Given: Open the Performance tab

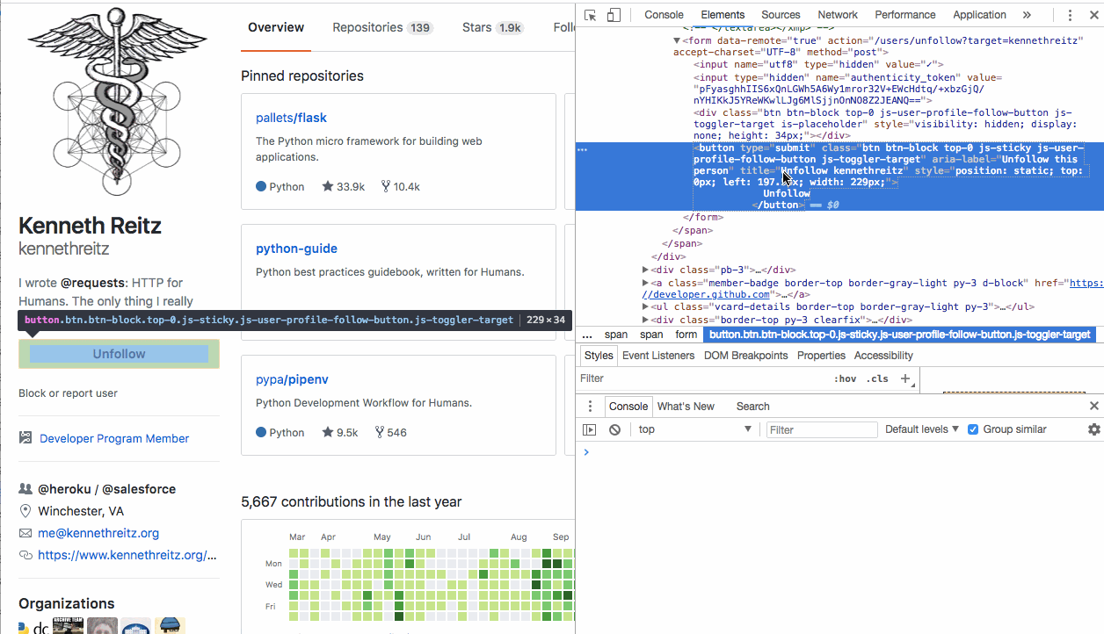Looking at the screenshot, I should (905, 15).
